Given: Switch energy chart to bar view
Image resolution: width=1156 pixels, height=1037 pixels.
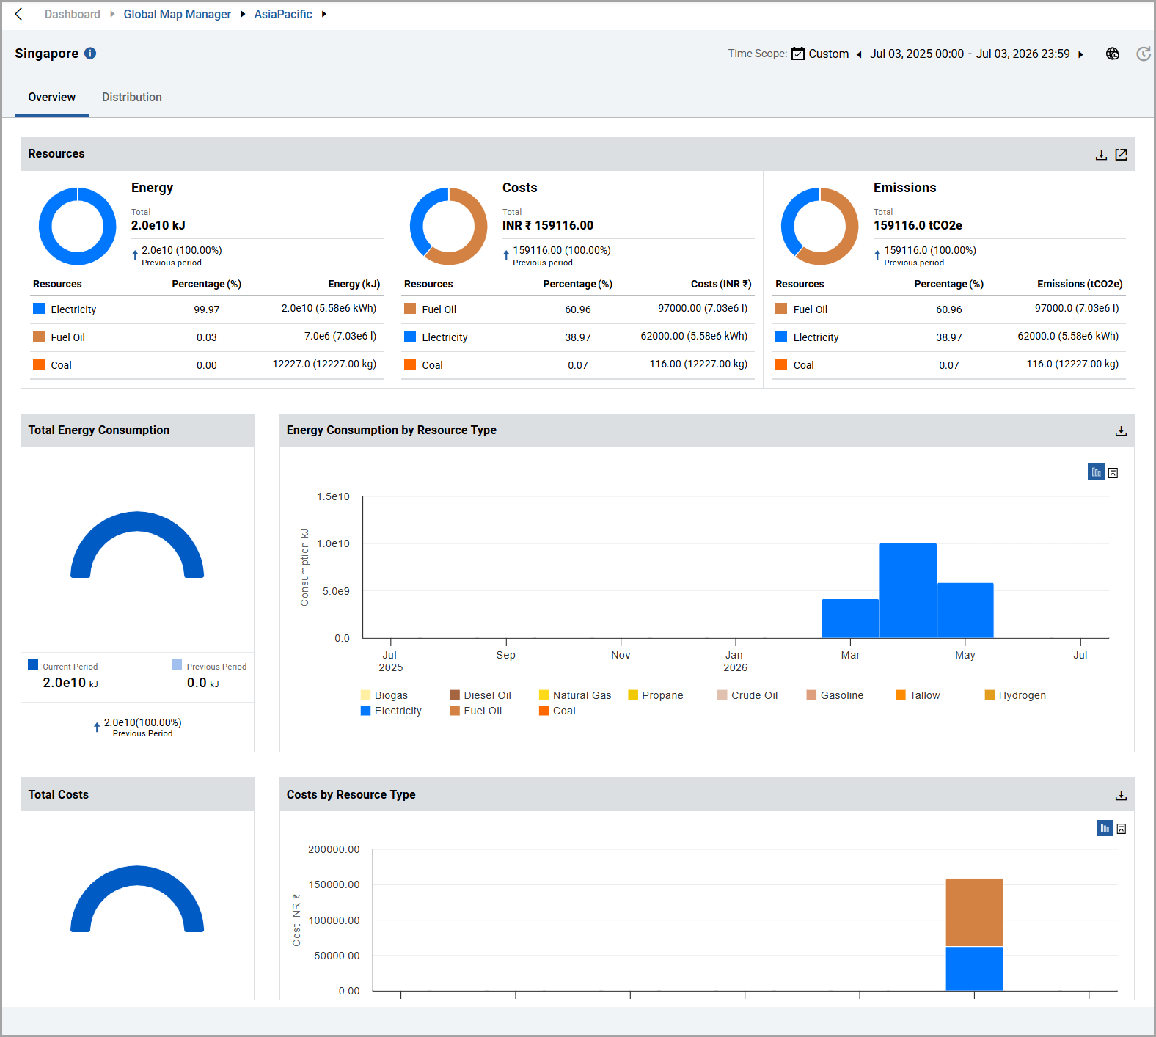Looking at the screenshot, I should pyautogui.click(x=1096, y=472).
